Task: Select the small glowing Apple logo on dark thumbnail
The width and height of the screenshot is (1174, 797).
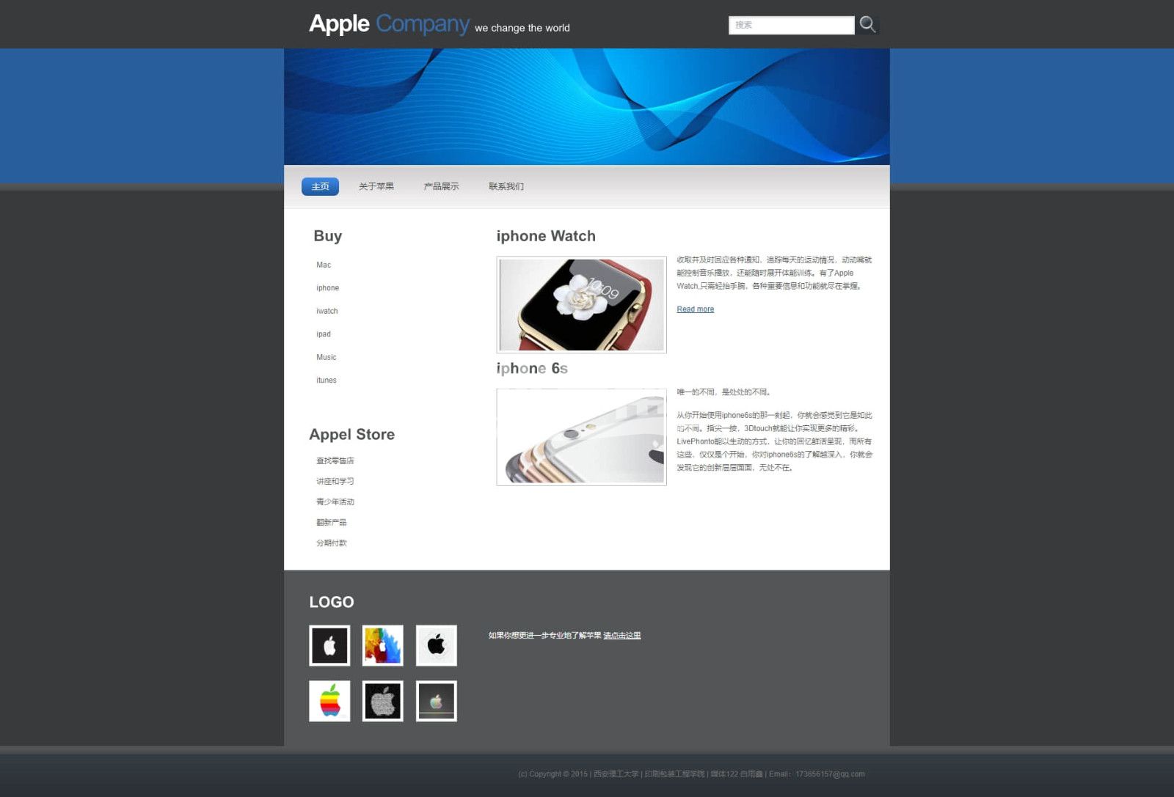Action: click(x=437, y=701)
